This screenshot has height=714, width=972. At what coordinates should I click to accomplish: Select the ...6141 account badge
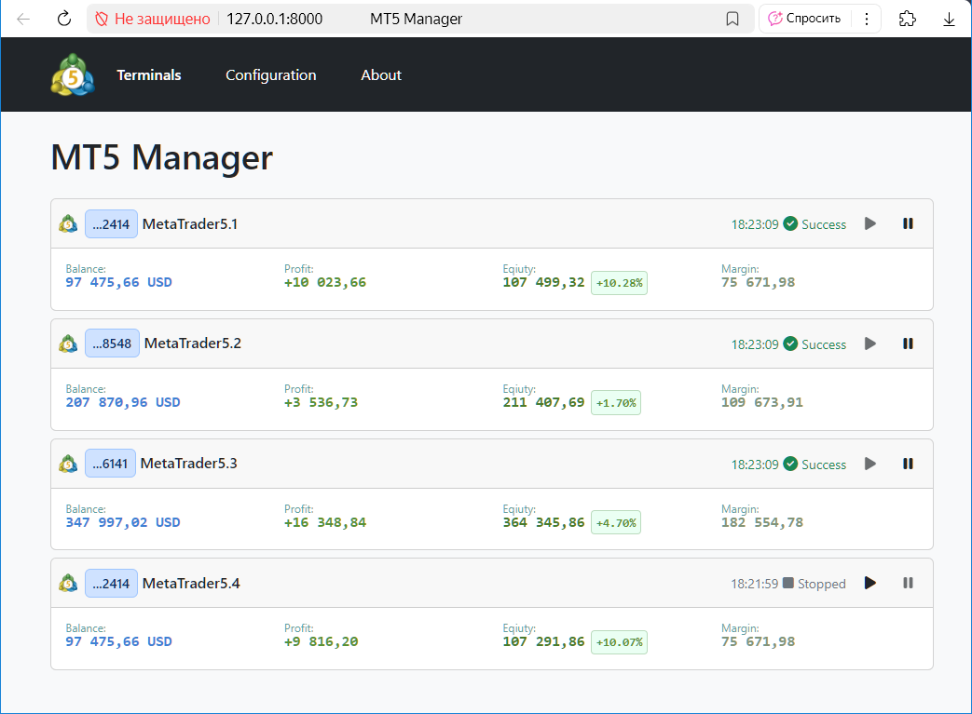[111, 464]
